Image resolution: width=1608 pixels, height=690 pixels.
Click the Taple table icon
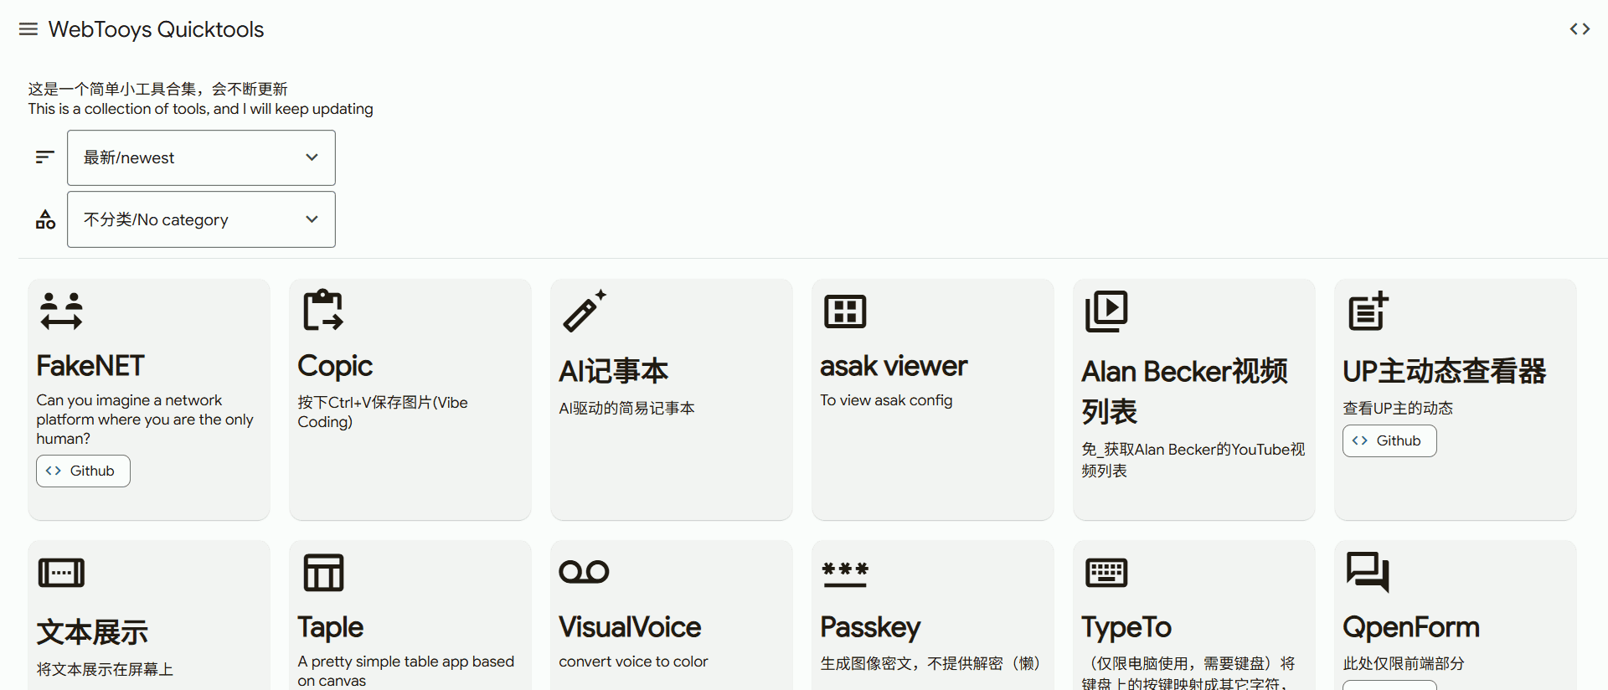pos(323,573)
